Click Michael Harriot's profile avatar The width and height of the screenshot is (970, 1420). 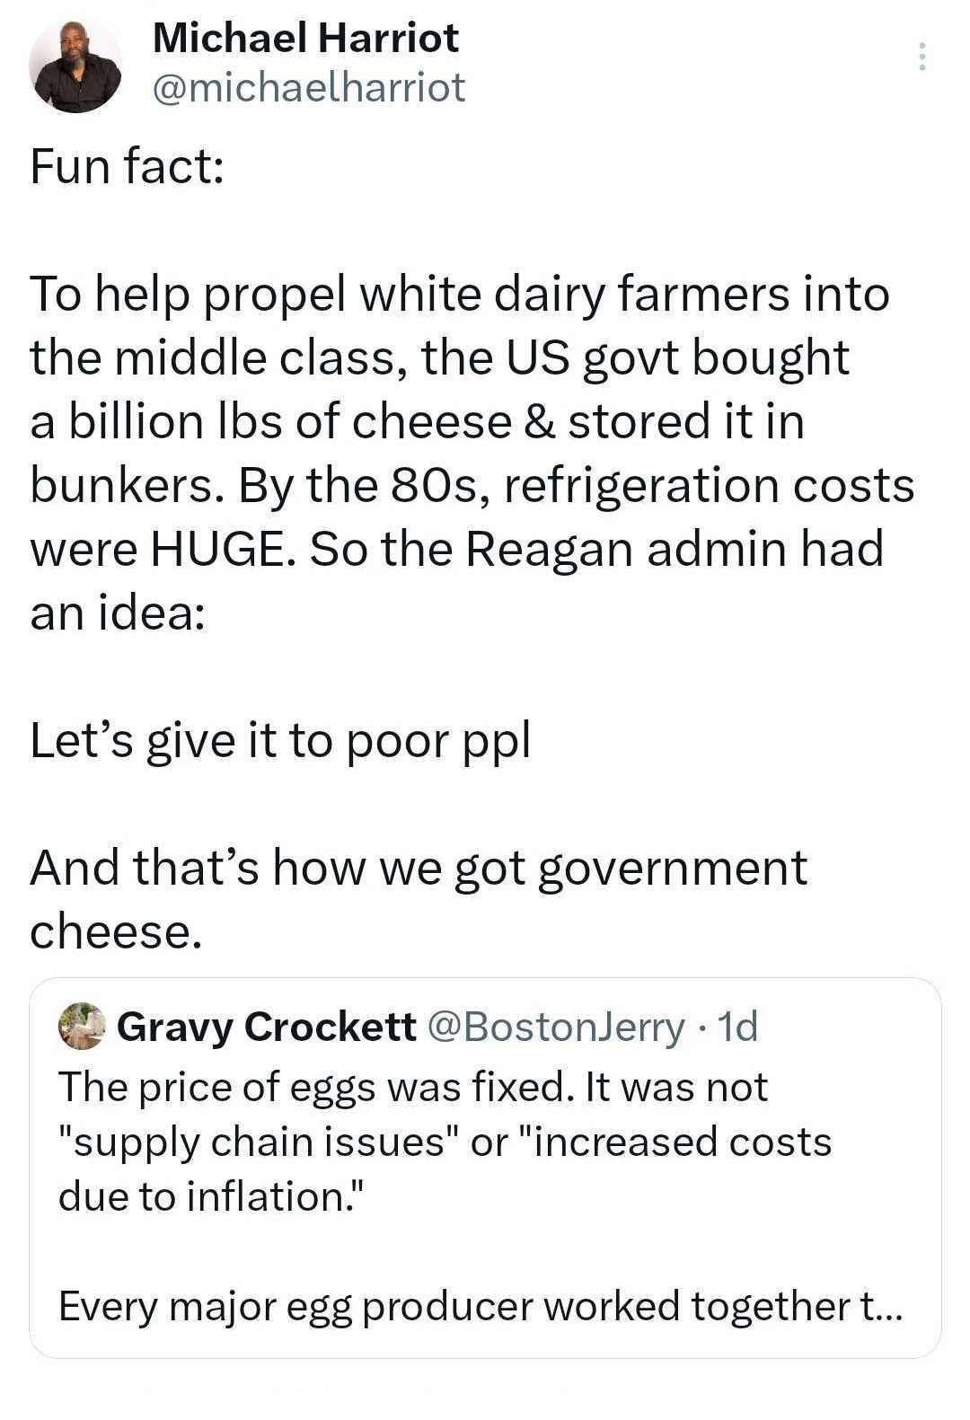tap(75, 67)
